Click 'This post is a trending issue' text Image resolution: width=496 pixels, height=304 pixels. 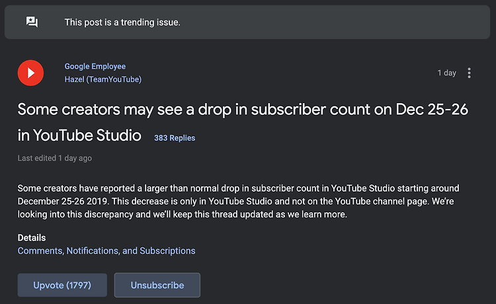[122, 22]
